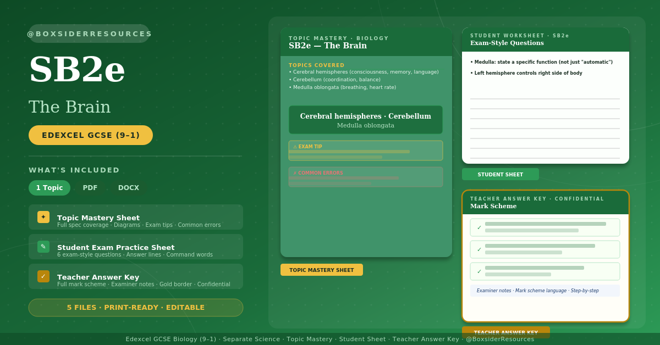Click the Cerebral hemispheres · Cerebellum key terms box
The height and width of the screenshot is (345, 660).
coord(366,120)
